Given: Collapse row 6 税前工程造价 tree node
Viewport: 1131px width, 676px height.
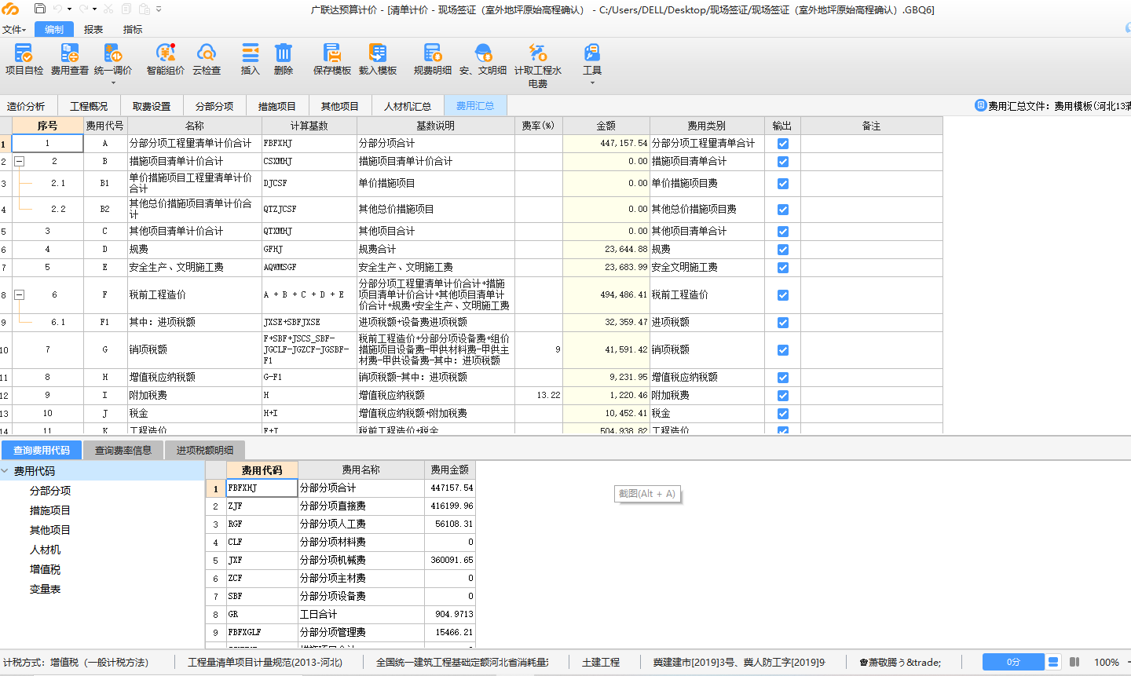Looking at the screenshot, I should 20,295.
